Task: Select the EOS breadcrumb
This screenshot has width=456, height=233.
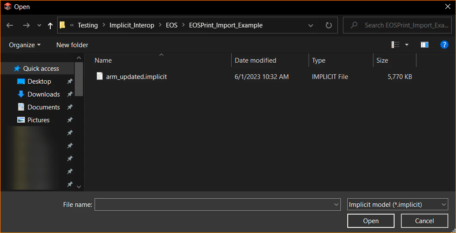Action: coord(171,25)
